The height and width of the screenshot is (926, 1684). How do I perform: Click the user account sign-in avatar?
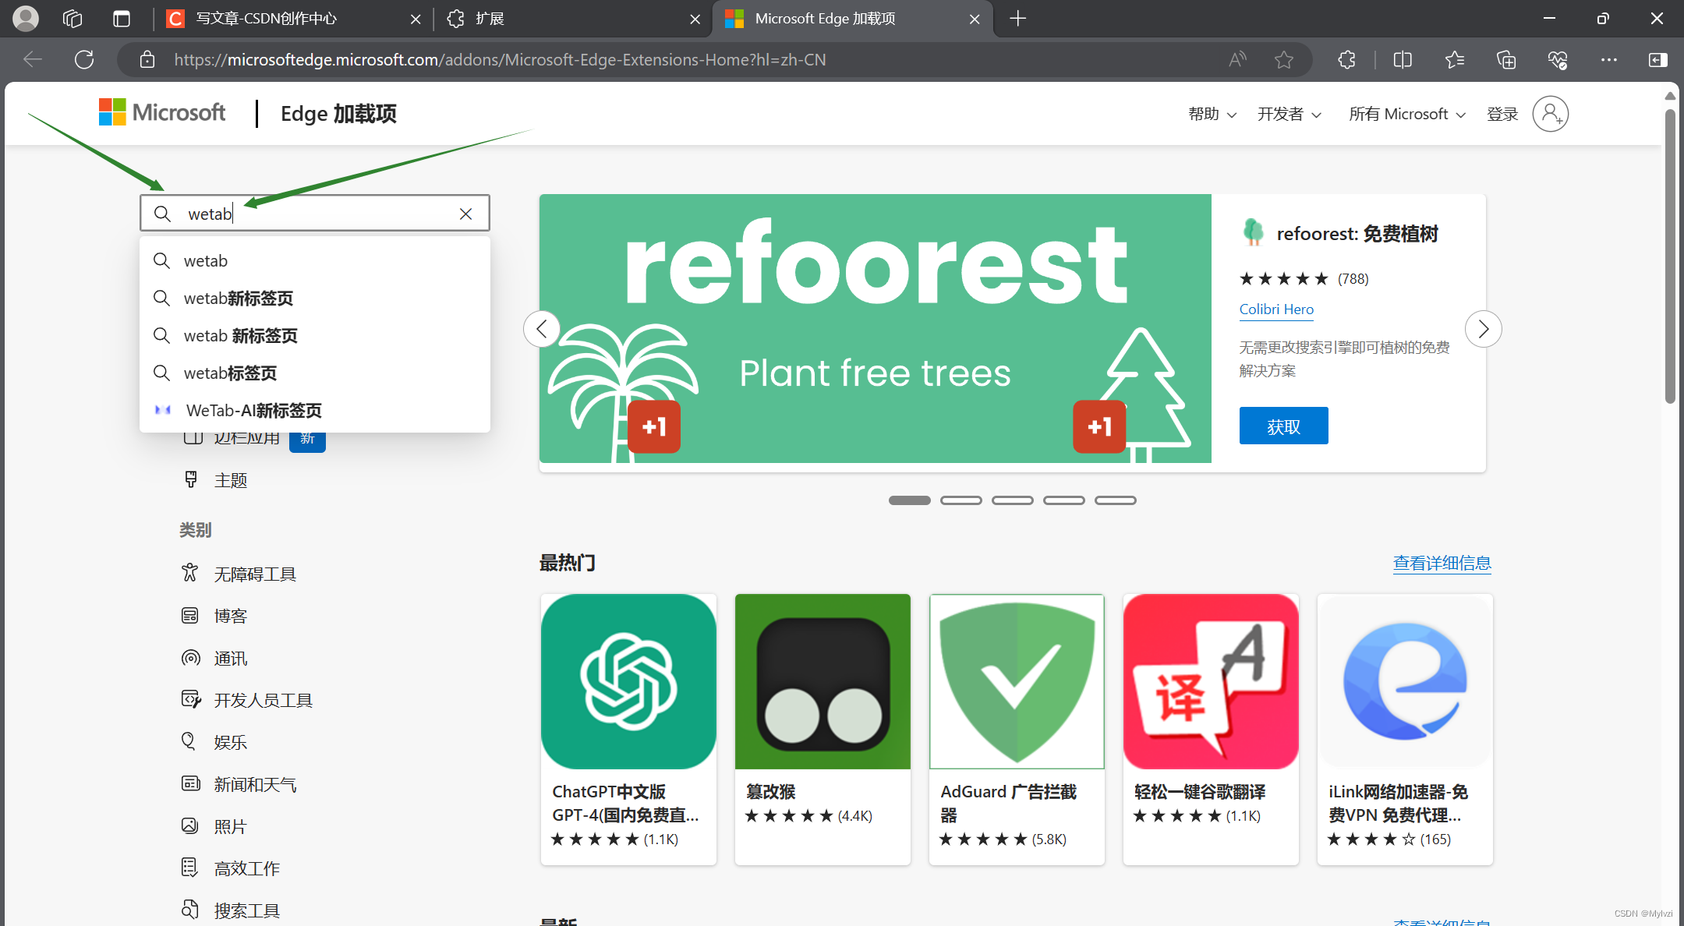(1550, 115)
